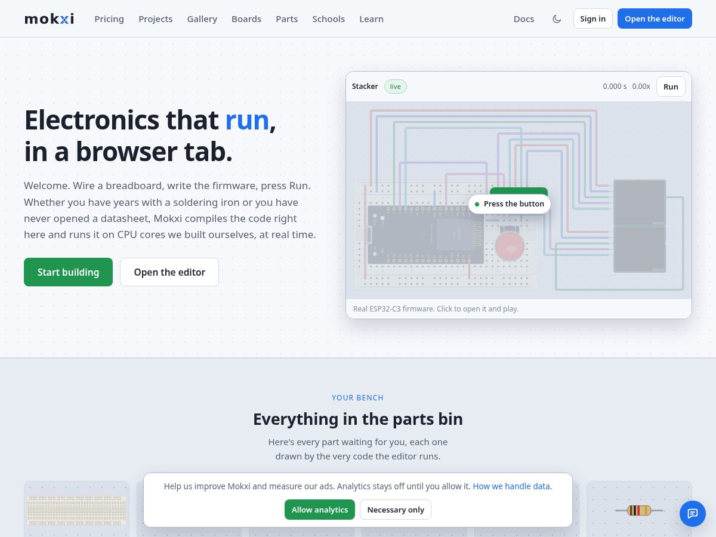The height and width of the screenshot is (537, 716).
Task: Navigate to Boards
Action: pyautogui.click(x=246, y=18)
